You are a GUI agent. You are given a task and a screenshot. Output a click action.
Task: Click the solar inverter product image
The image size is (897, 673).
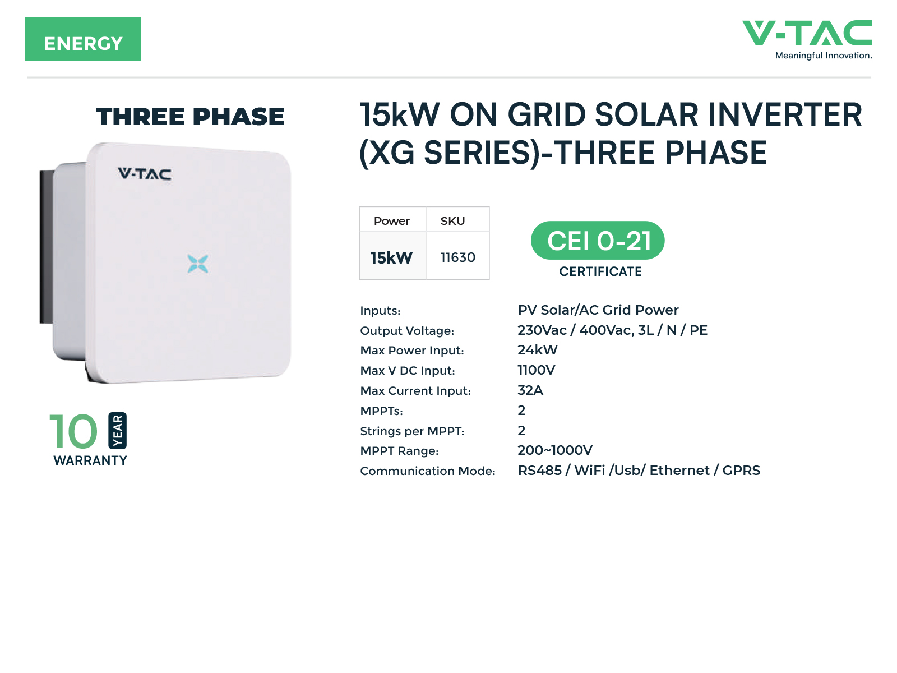(x=165, y=263)
